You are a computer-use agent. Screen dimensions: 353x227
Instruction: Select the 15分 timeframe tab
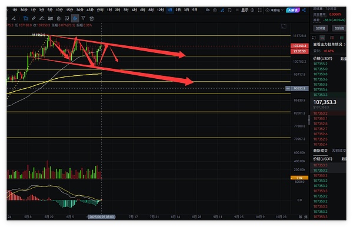[69, 10]
